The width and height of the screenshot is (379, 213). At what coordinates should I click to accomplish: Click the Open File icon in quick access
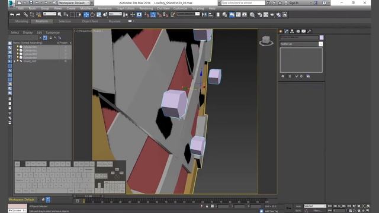click(x=25, y=2)
